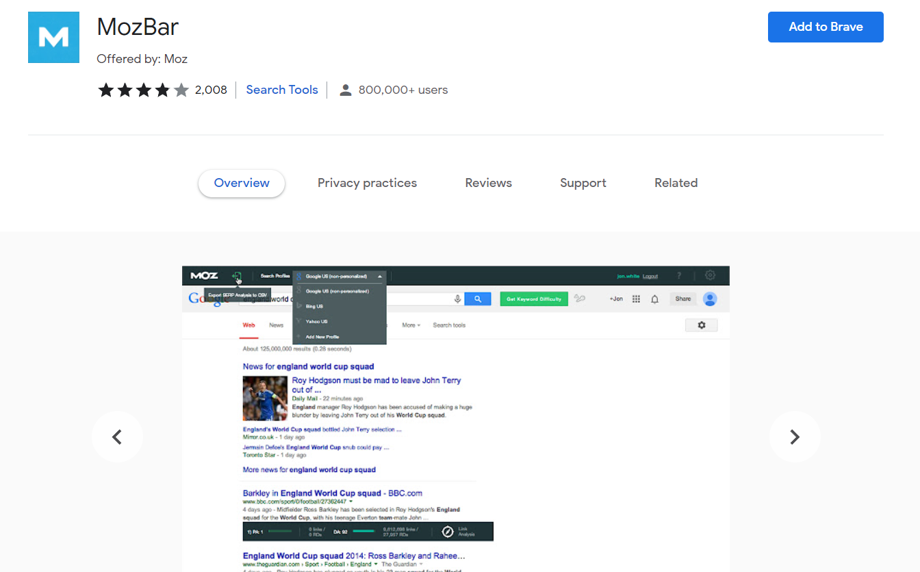Viewport: 920px width, 572px height.
Task: Switch to the Privacy practices tab
Action: [367, 183]
